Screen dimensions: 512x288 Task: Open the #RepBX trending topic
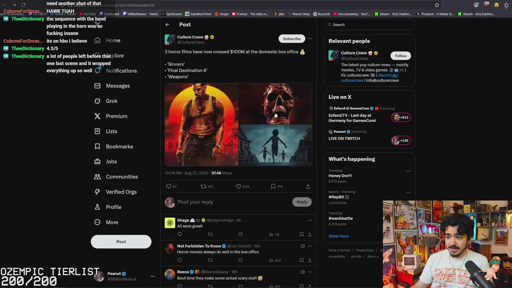click(339, 197)
